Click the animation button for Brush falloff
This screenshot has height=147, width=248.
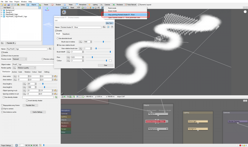(68, 52)
